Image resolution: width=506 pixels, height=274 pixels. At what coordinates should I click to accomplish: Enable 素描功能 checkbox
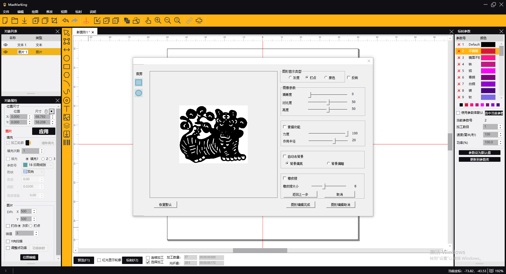285,127
